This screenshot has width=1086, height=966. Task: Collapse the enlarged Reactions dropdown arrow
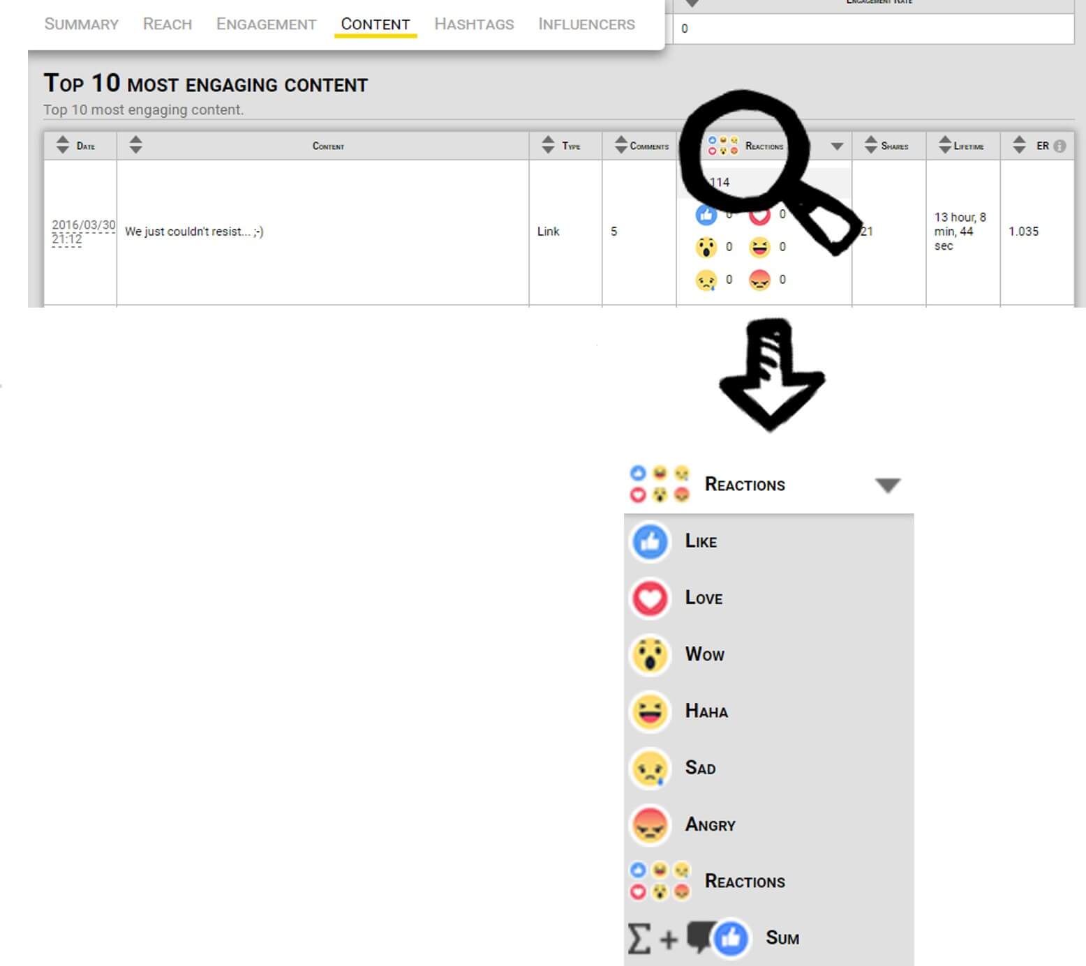tap(888, 485)
